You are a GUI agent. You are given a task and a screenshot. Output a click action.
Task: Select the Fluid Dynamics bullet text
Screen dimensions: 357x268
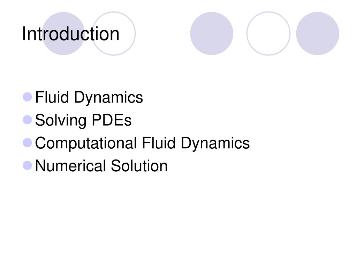[89, 98]
